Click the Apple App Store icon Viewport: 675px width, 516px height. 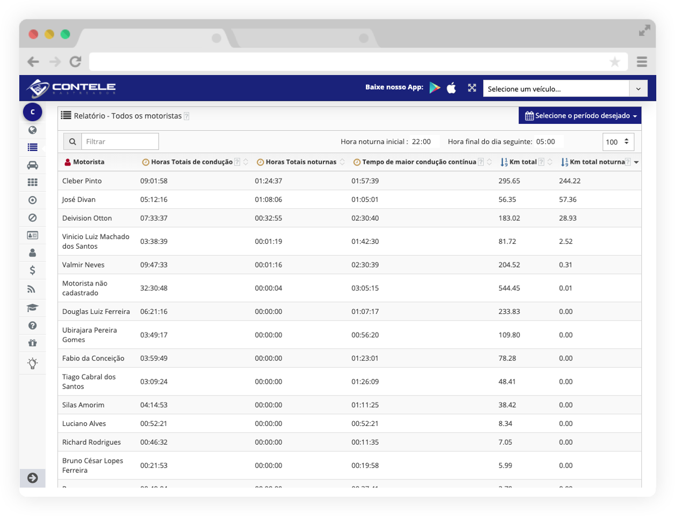click(x=452, y=88)
